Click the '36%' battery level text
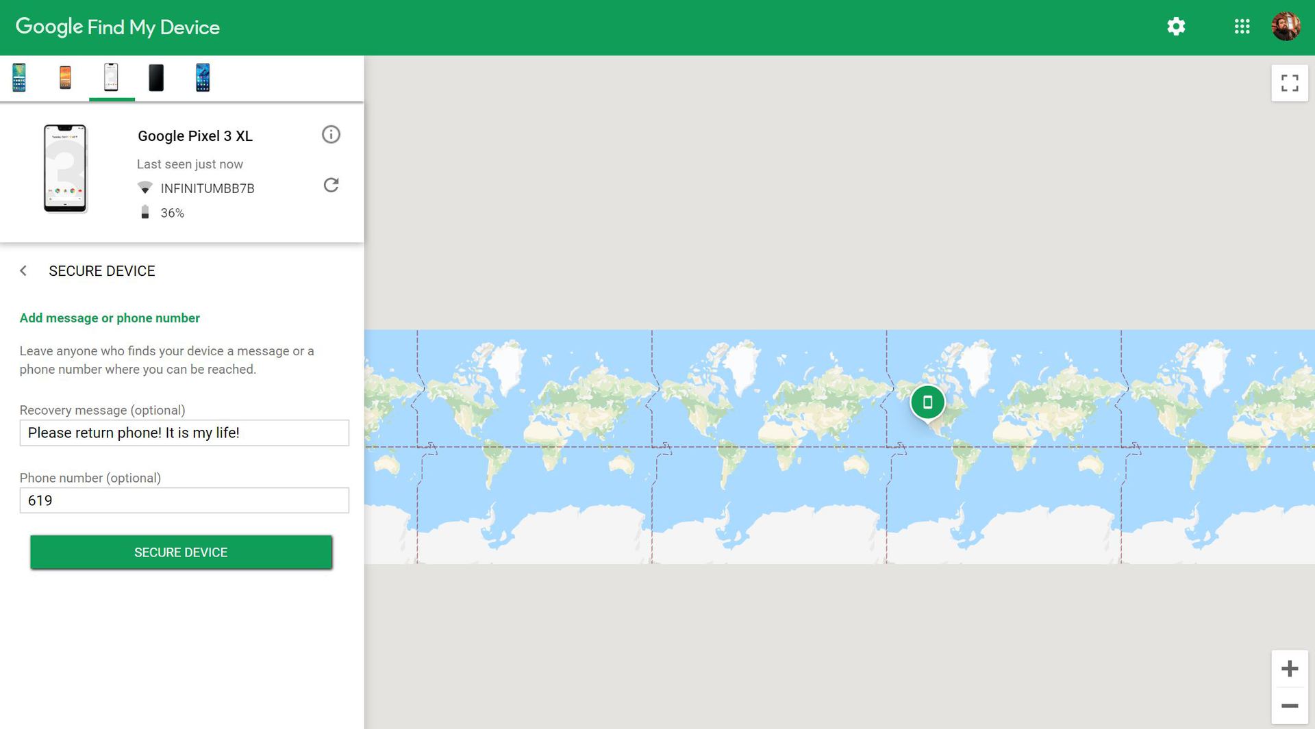The height and width of the screenshot is (729, 1315). coord(173,213)
